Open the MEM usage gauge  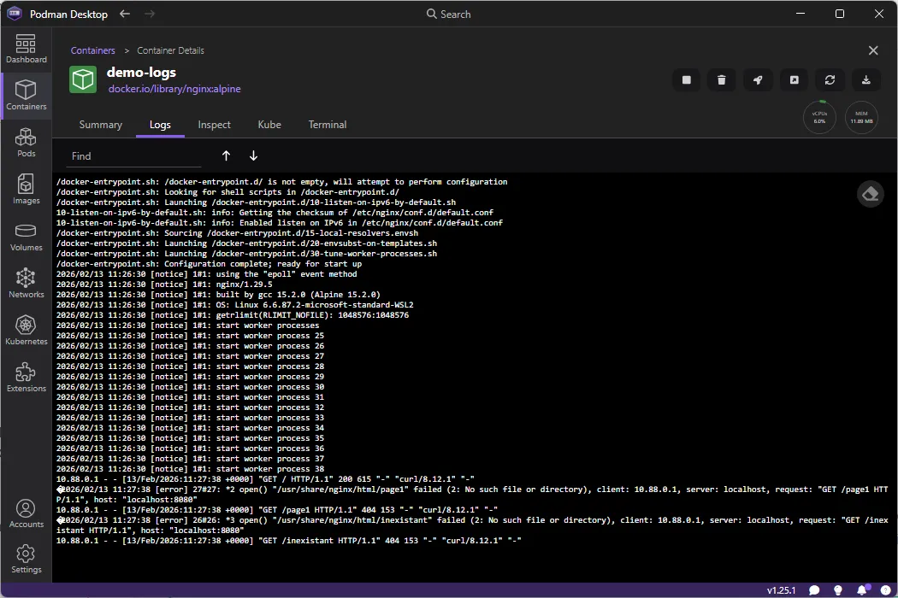(x=861, y=118)
